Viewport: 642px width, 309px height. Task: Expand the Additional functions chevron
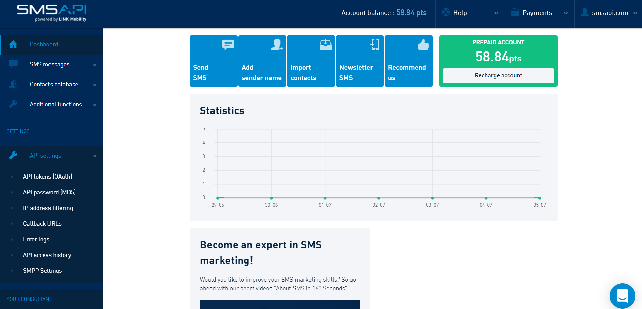click(x=95, y=105)
